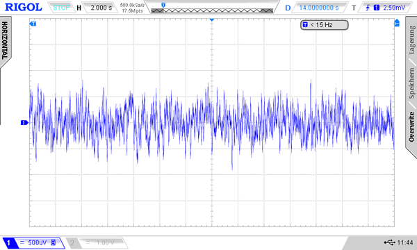Click the trigger position marker at top center
The height and width of the screenshot is (250, 417).
[x=212, y=20]
